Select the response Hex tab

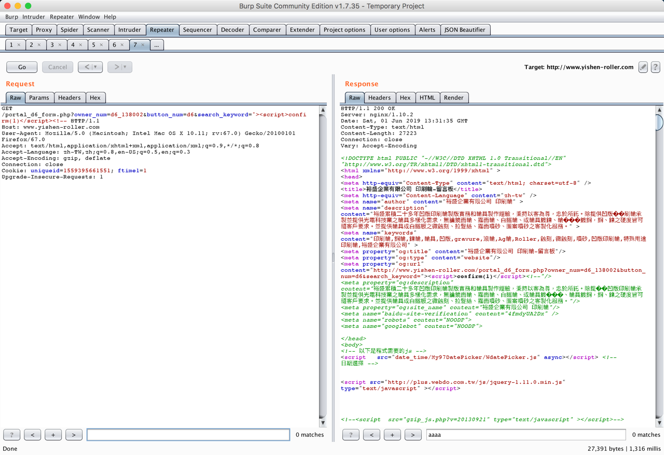tap(405, 98)
